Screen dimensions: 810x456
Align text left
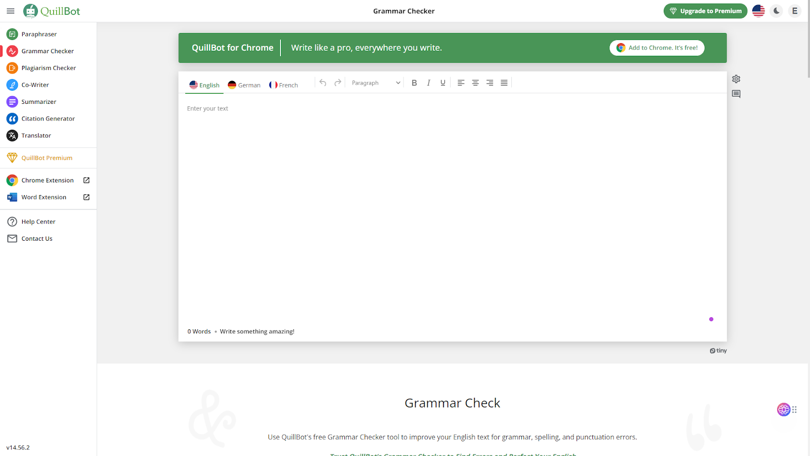pyautogui.click(x=461, y=83)
